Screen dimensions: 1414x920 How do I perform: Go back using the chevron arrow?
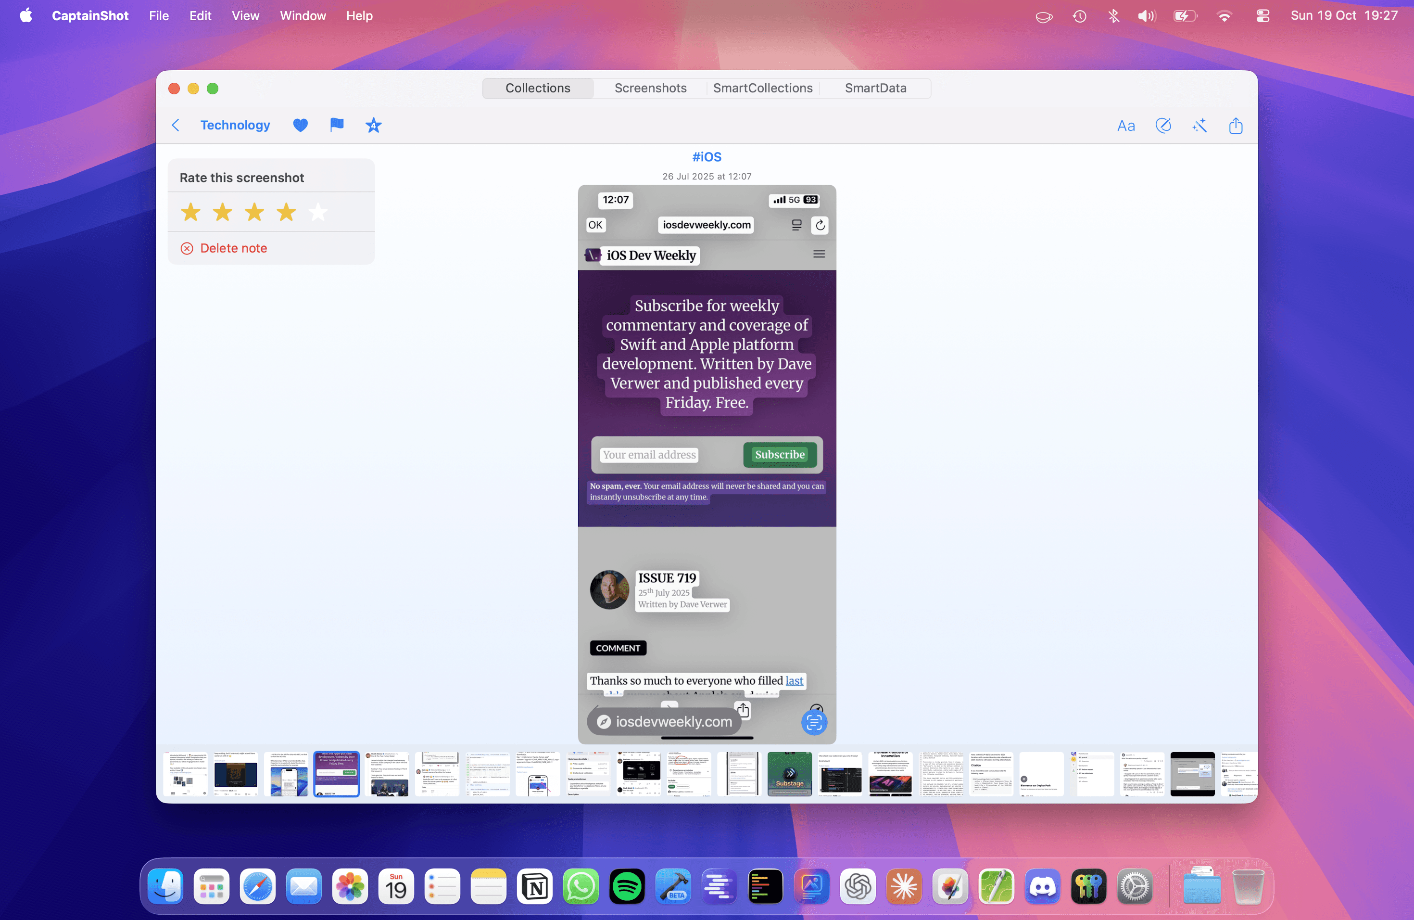175,126
